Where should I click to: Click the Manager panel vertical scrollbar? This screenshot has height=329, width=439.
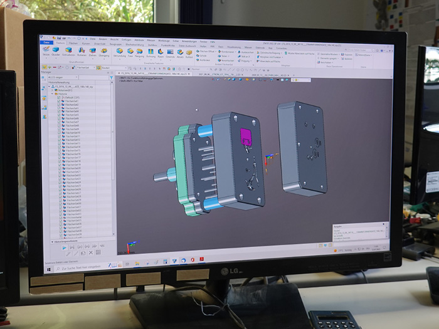tap(113, 132)
